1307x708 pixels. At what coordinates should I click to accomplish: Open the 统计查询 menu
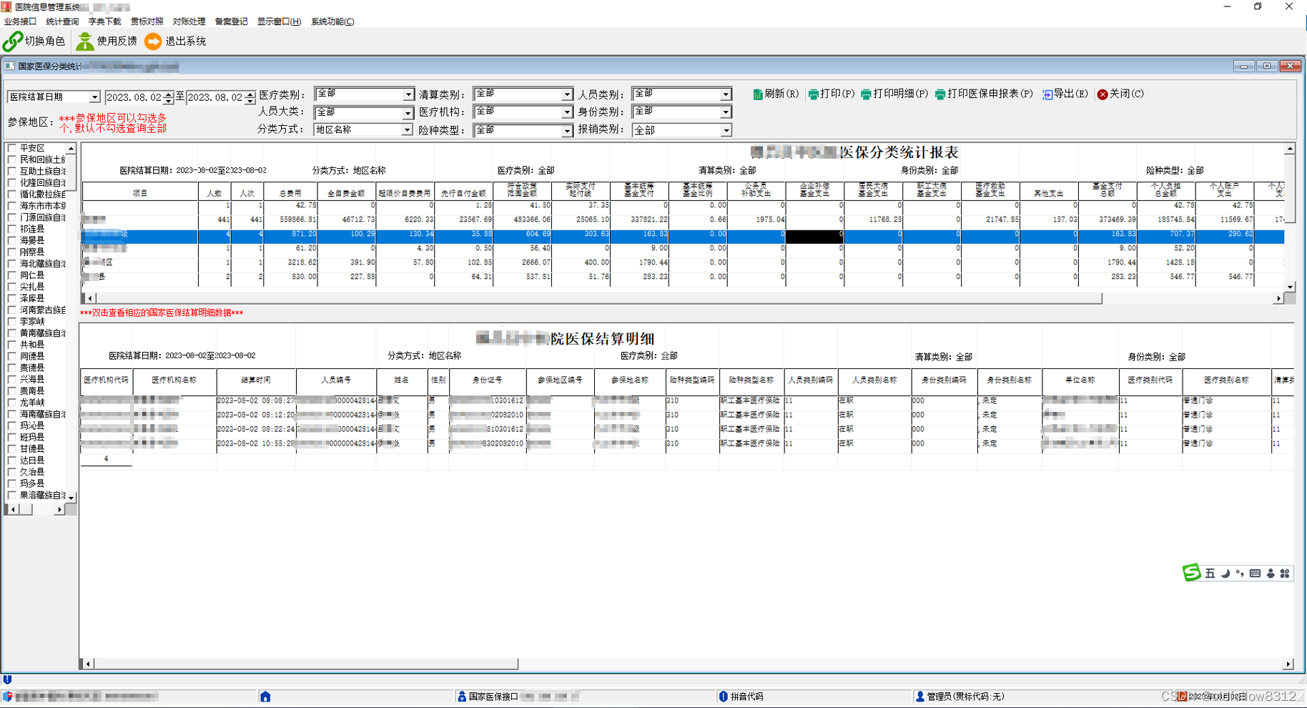[x=63, y=21]
